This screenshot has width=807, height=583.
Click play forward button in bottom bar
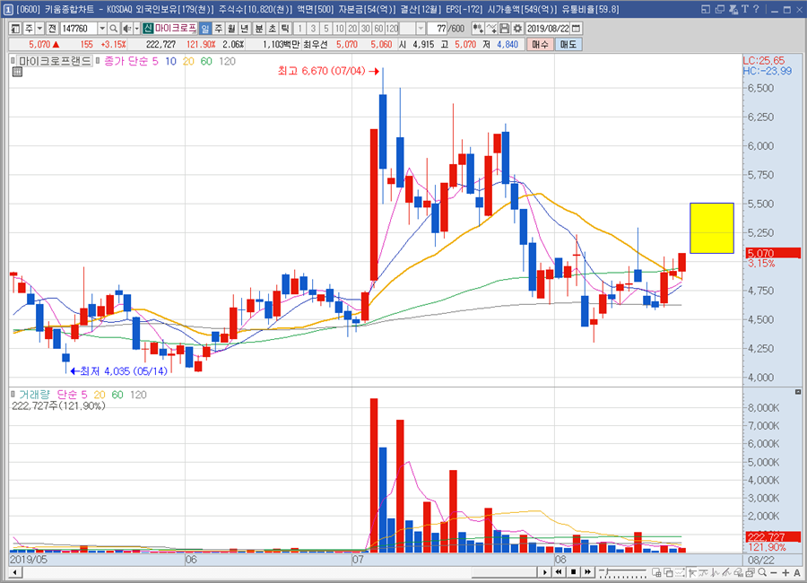(x=544, y=572)
